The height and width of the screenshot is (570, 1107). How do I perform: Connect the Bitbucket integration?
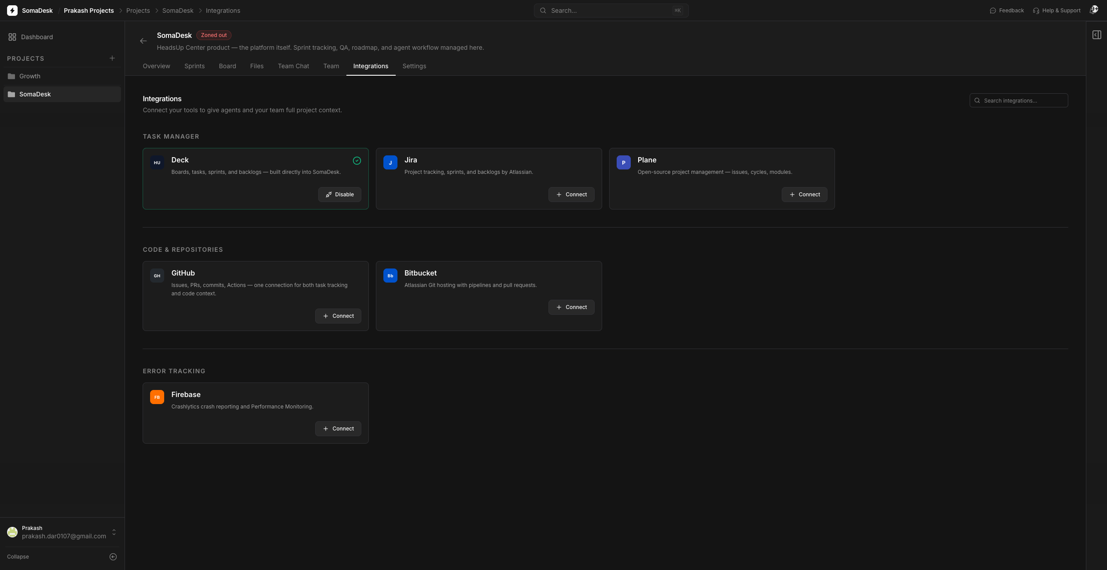571,307
